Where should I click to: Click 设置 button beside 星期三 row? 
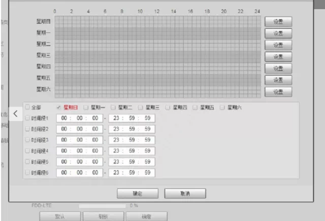coord(278,56)
